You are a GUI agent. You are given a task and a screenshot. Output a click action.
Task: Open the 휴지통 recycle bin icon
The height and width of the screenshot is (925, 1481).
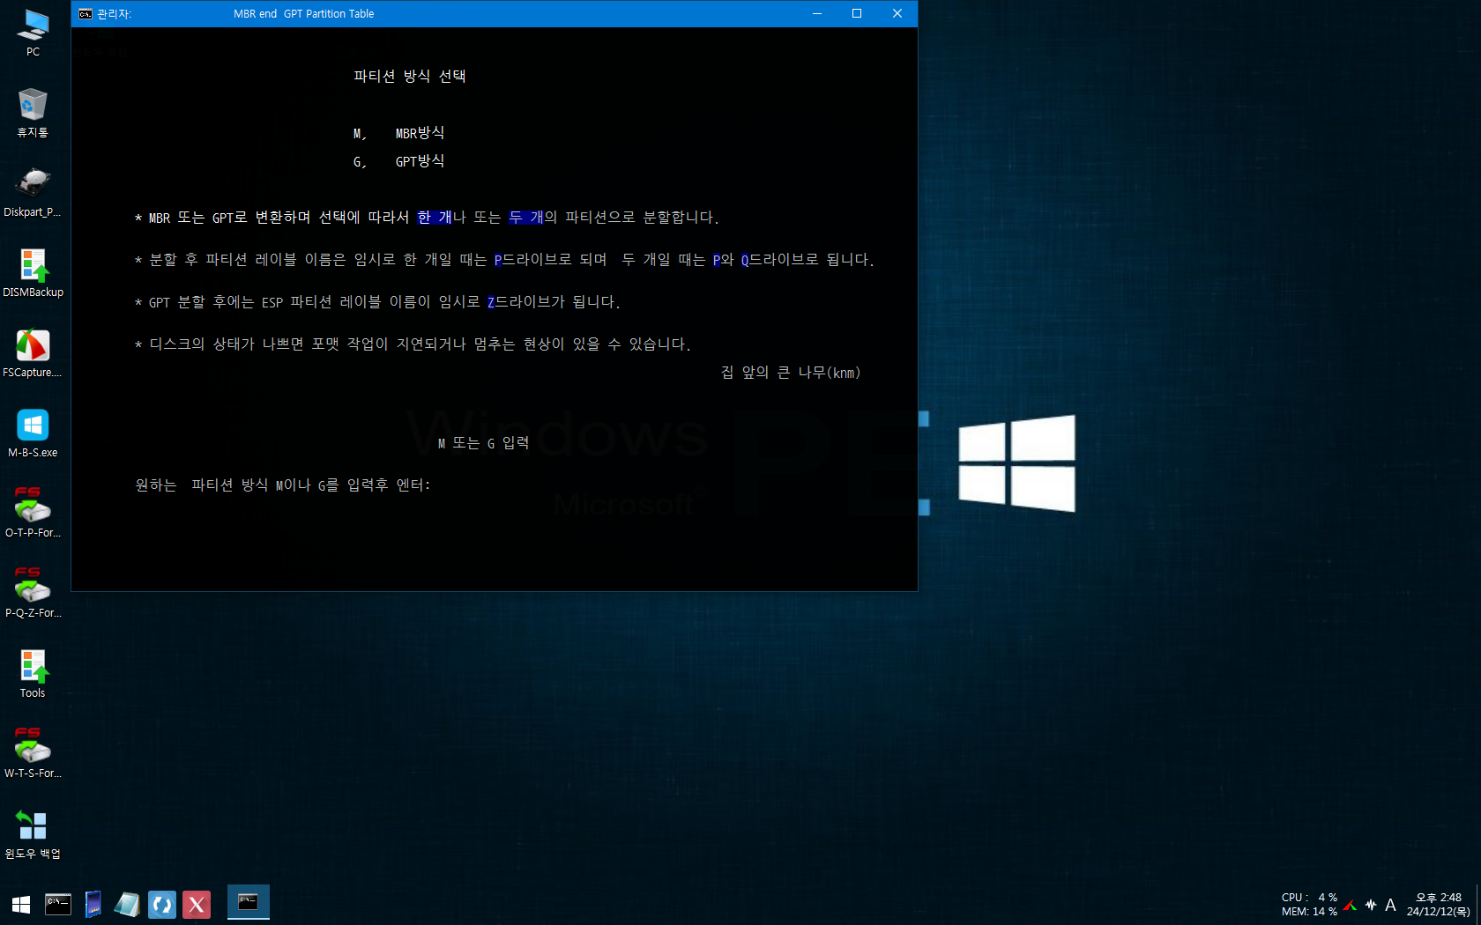pyautogui.click(x=33, y=113)
